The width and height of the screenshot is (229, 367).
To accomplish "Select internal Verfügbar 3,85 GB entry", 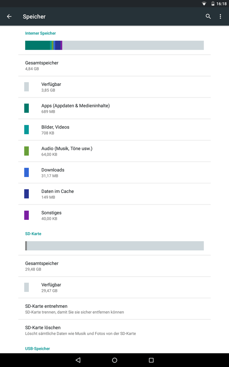I will 115,87.
